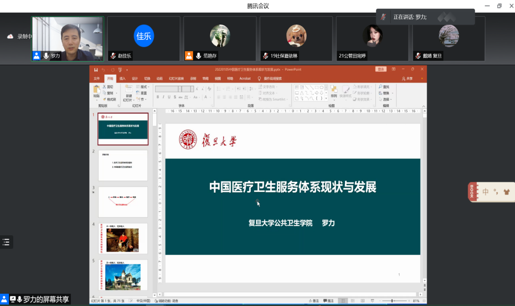This screenshot has height=306, width=515.
Task: Click the Format Painter (格式刷) tool
Action: pyautogui.click(x=109, y=99)
